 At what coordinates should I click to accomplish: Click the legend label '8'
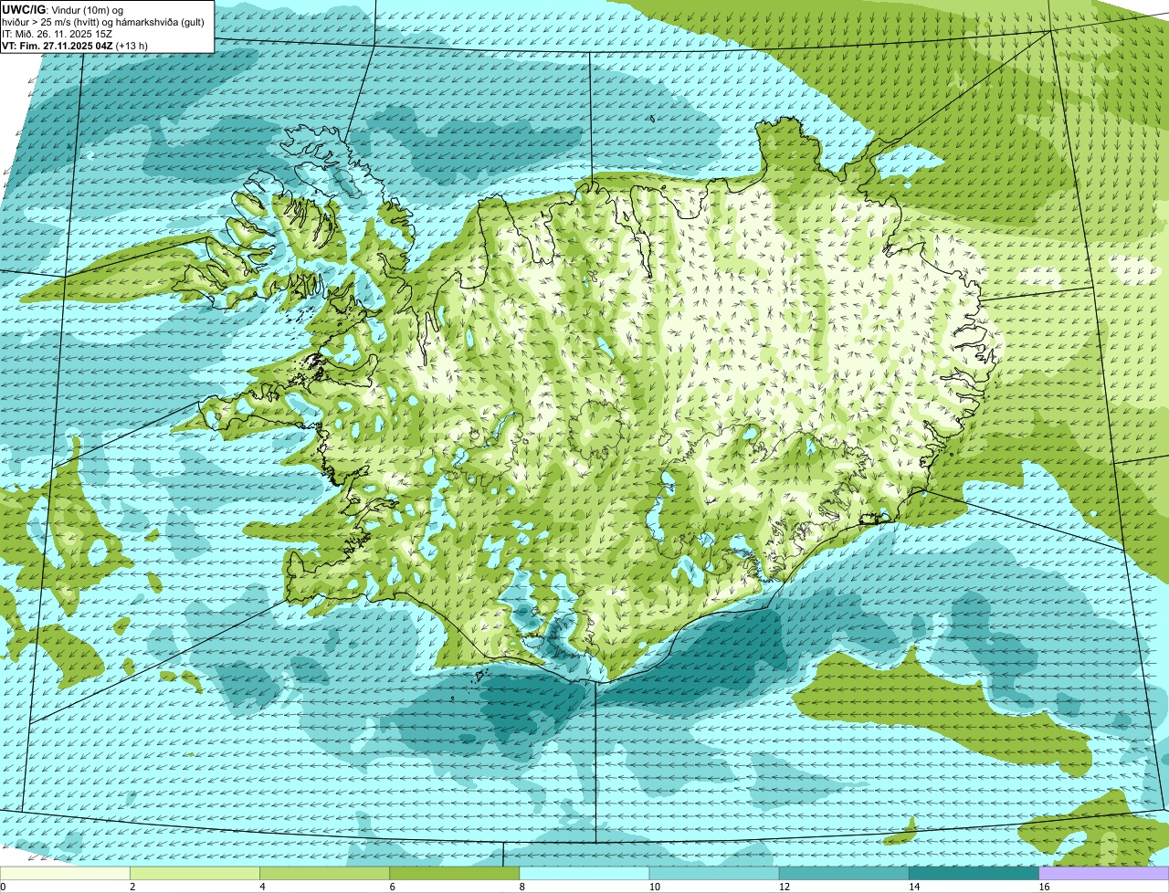521,887
